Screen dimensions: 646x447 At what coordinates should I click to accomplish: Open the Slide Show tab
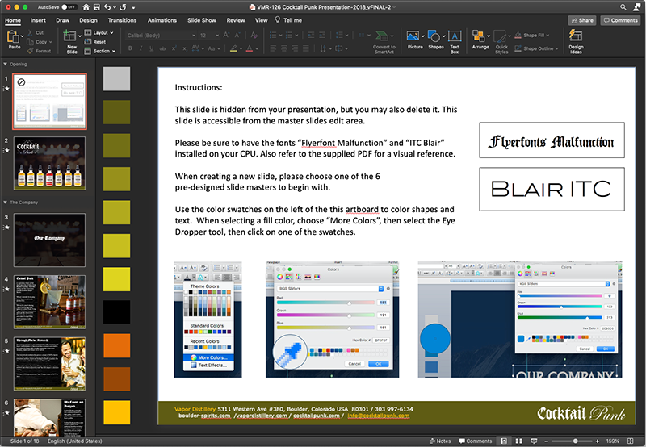click(201, 20)
